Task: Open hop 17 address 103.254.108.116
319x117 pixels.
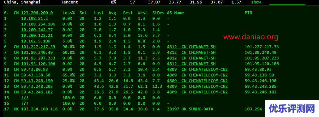Action: tap(39, 109)
